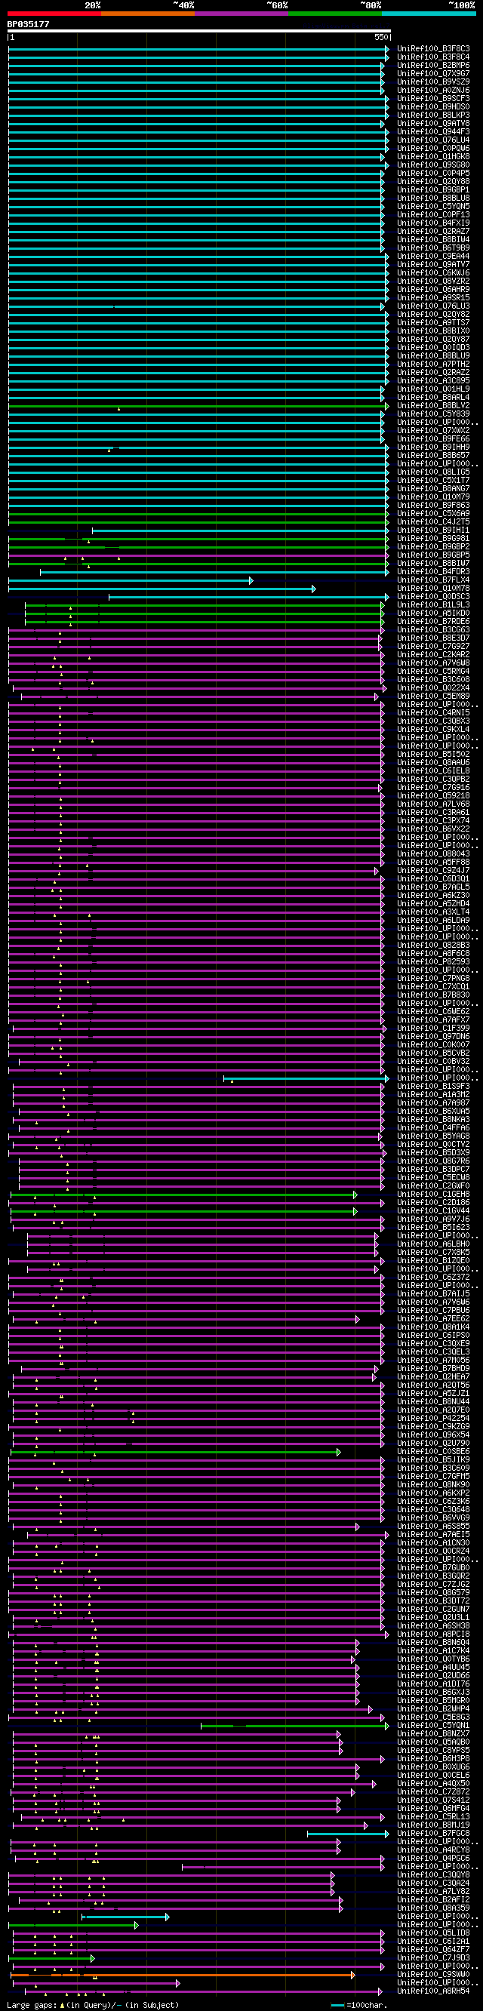Open hit UniRef100_C4J2T5
Viewport: 483px width, 2011px height.
433,522
